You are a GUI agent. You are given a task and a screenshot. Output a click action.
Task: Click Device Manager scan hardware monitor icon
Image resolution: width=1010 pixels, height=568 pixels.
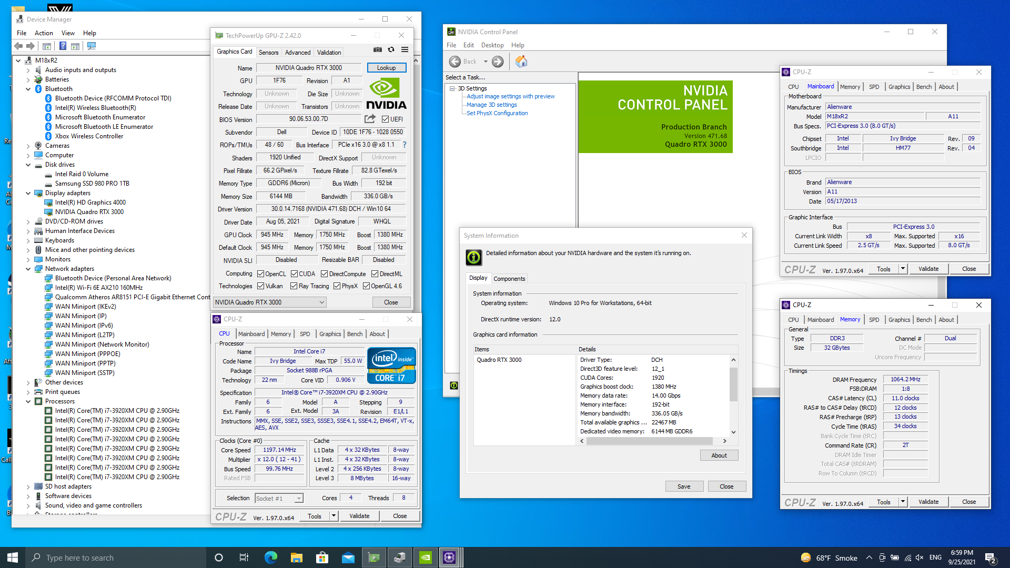pos(92,46)
